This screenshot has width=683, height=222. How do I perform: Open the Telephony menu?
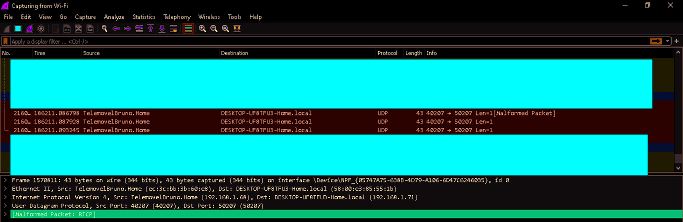177,17
